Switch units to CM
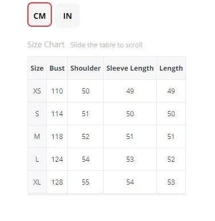The height and width of the screenshot is (221, 215). coord(39,15)
